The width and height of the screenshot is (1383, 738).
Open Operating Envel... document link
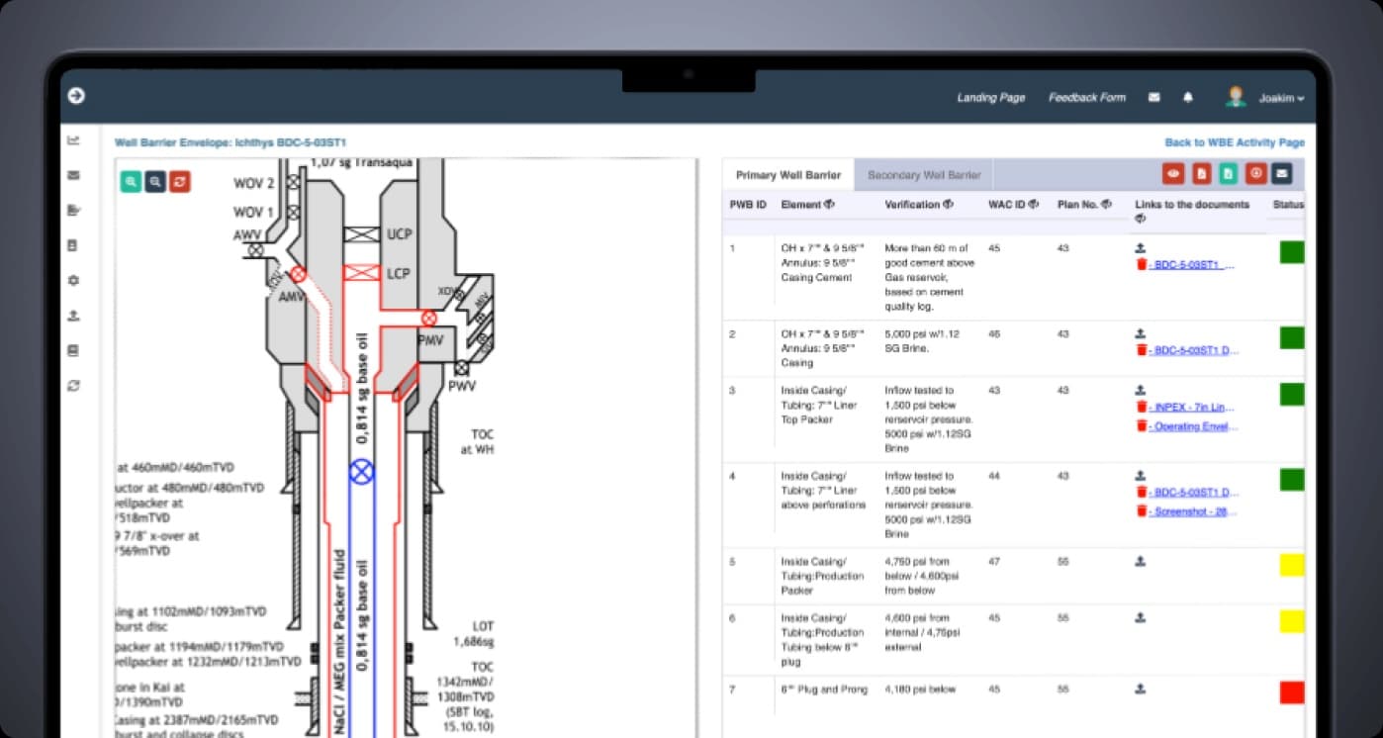tap(1193, 426)
